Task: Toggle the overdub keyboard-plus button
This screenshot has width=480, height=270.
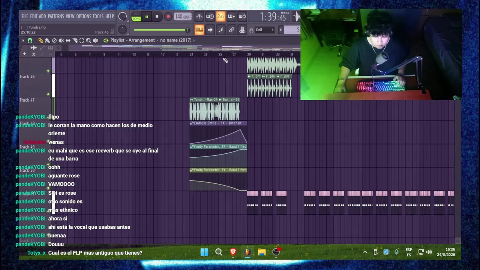Action: click(x=231, y=16)
